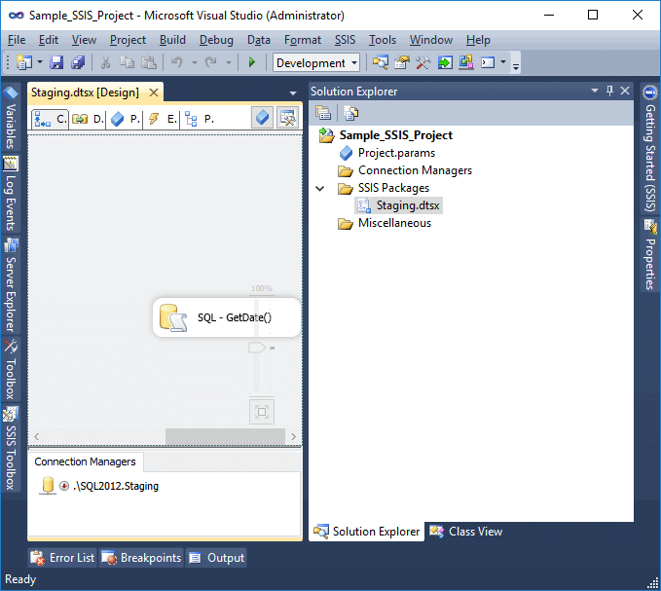Open the New Project dropdown arrow
Image resolution: width=661 pixels, height=591 pixels.
pos(40,63)
